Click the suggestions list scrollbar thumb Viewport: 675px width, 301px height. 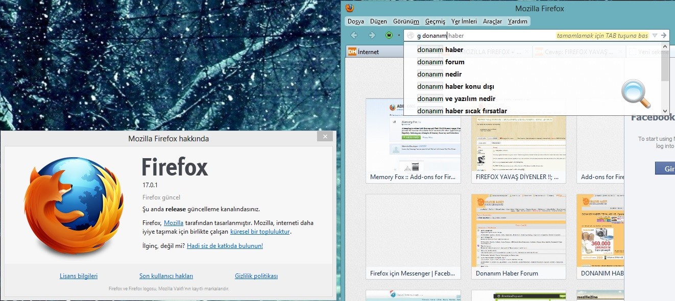click(665, 65)
